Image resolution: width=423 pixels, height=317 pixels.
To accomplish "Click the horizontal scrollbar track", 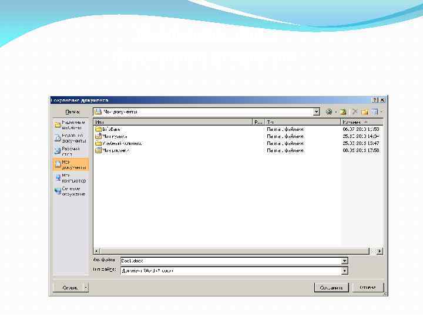I will coord(373,251).
